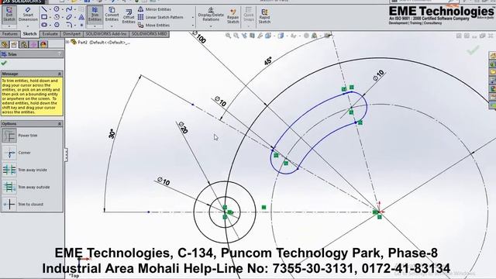The width and height of the screenshot is (496, 279).
Task: Click the 30° angle dimension
Action: (x=112, y=134)
